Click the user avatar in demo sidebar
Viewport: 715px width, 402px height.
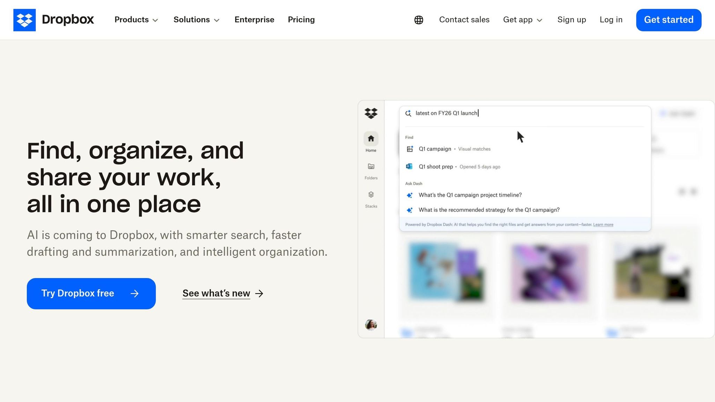pyautogui.click(x=371, y=325)
